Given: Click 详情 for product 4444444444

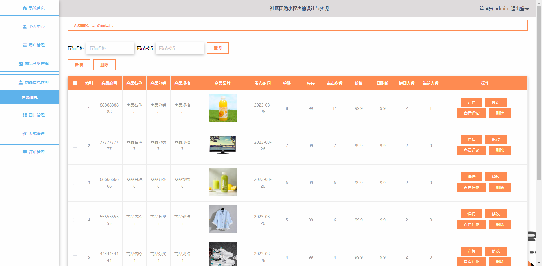Looking at the screenshot, I should 472,251.
